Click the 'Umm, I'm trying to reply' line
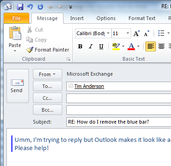Screen dimensions: 171x166 tap(92, 140)
